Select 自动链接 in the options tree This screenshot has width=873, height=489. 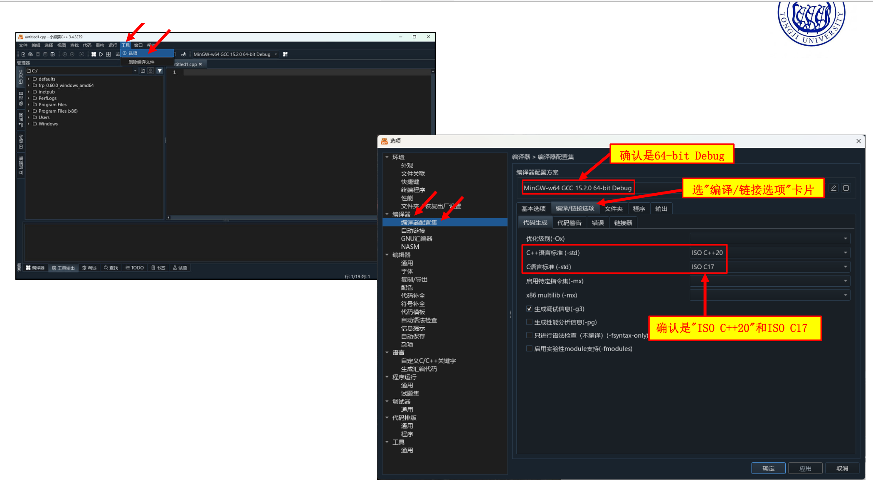pos(413,231)
